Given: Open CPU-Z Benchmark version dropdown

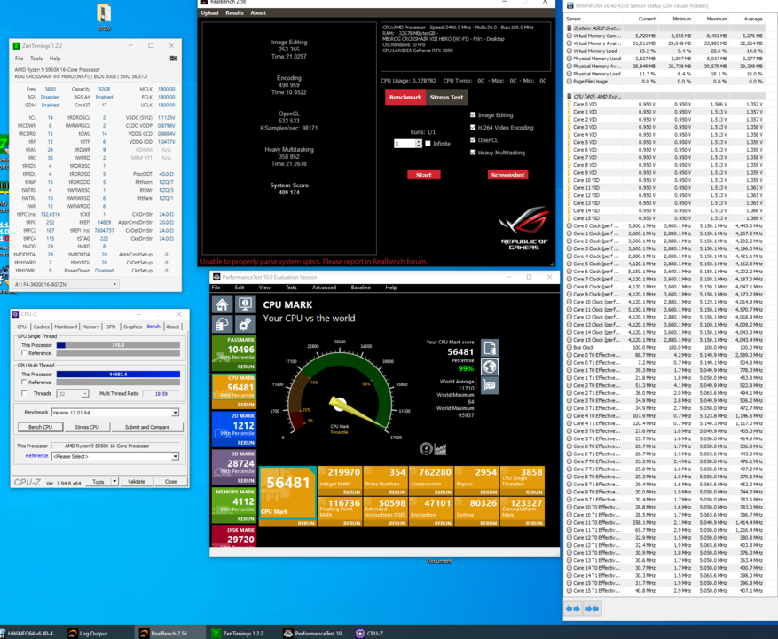Looking at the screenshot, I should coord(115,413).
